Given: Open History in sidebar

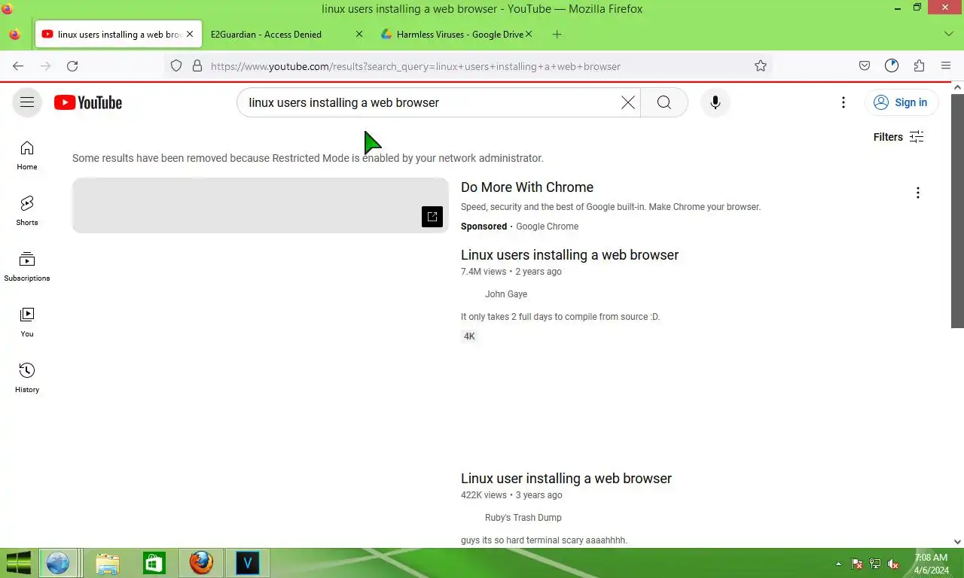Looking at the screenshot, I should 27,379.
